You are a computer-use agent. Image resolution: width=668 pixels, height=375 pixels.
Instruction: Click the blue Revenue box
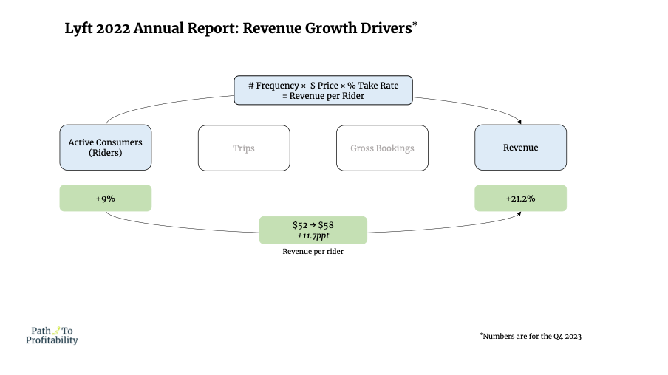pyautogui.click(x=521, y=148)
